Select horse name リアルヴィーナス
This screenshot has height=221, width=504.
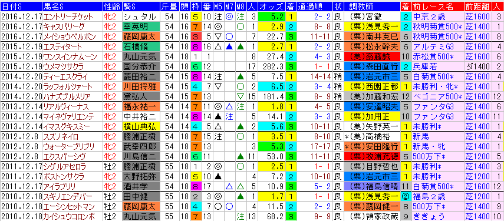(65, 106)
